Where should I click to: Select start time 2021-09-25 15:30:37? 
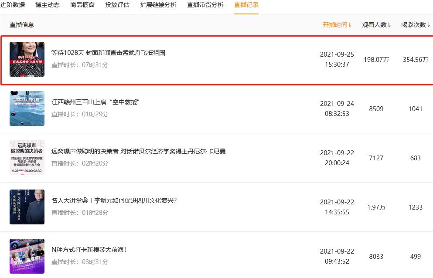click(x=337, y=59)
